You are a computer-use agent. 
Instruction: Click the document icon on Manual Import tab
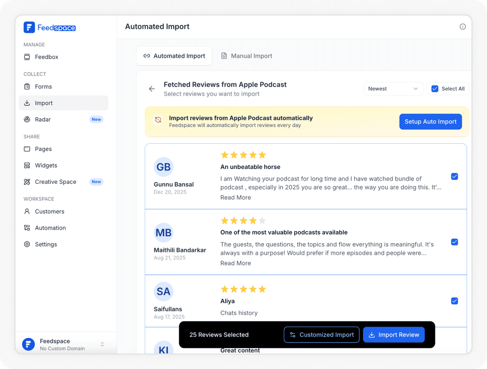[224, 56]
